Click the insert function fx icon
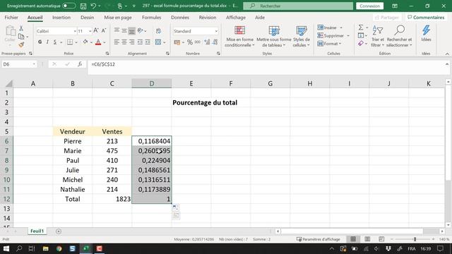Viewport: 452px width, 254px height. 80,64
